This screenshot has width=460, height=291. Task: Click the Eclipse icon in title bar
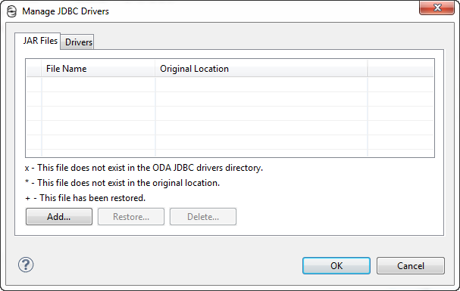(x=11, y=11)
